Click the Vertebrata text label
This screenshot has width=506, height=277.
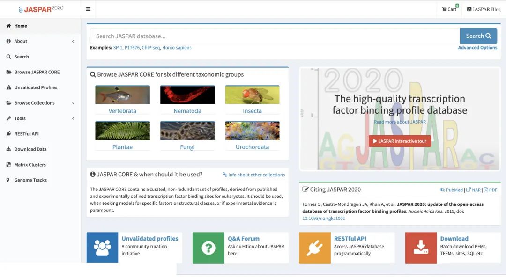(x=122, y=111)
